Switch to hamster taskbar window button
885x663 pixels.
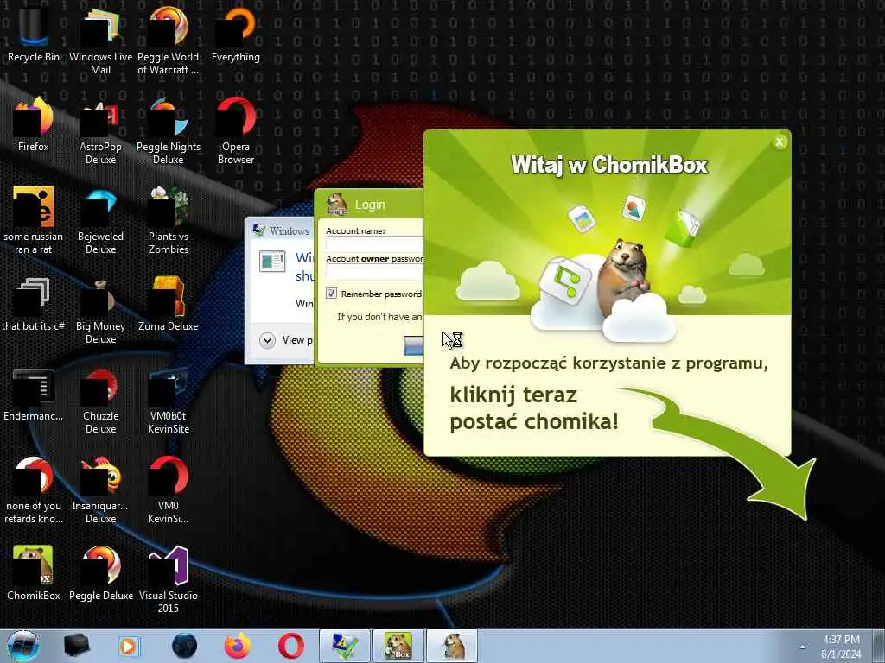click(x=452, y=646)
